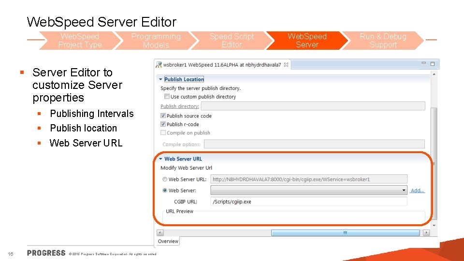Collapse the Web Server URL section
The width and height of the screenshot is (464, 261).
point(160,159)
